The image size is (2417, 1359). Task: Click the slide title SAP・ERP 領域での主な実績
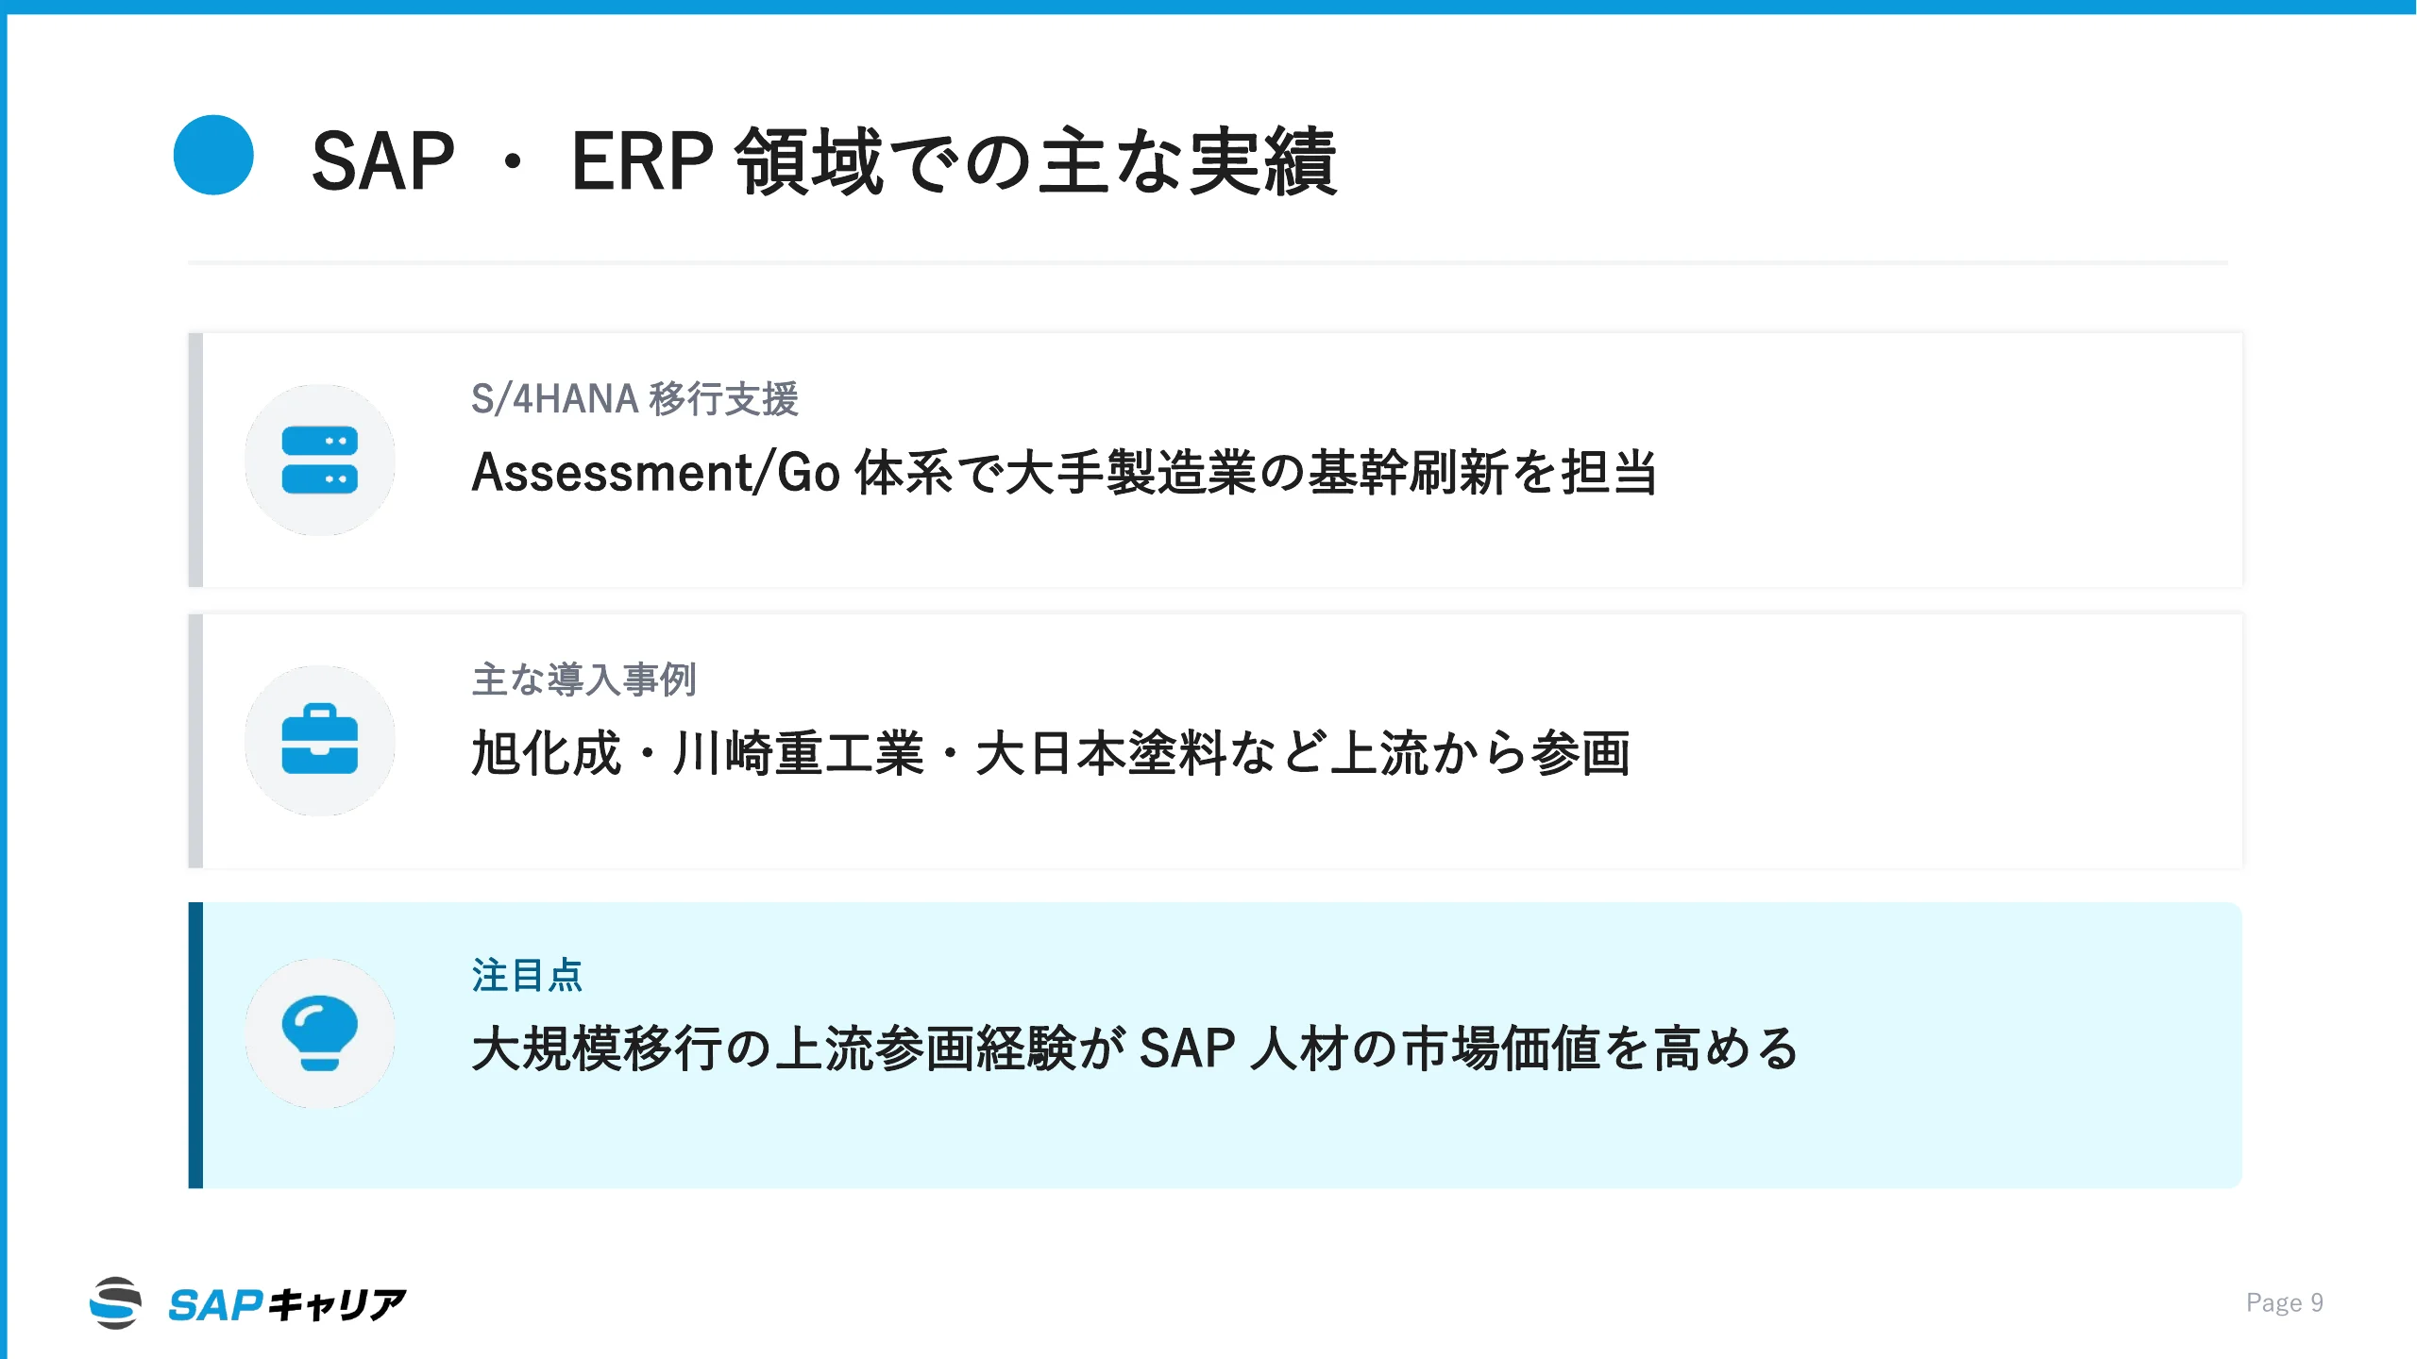pyautogui.click(x=824, y=161)
